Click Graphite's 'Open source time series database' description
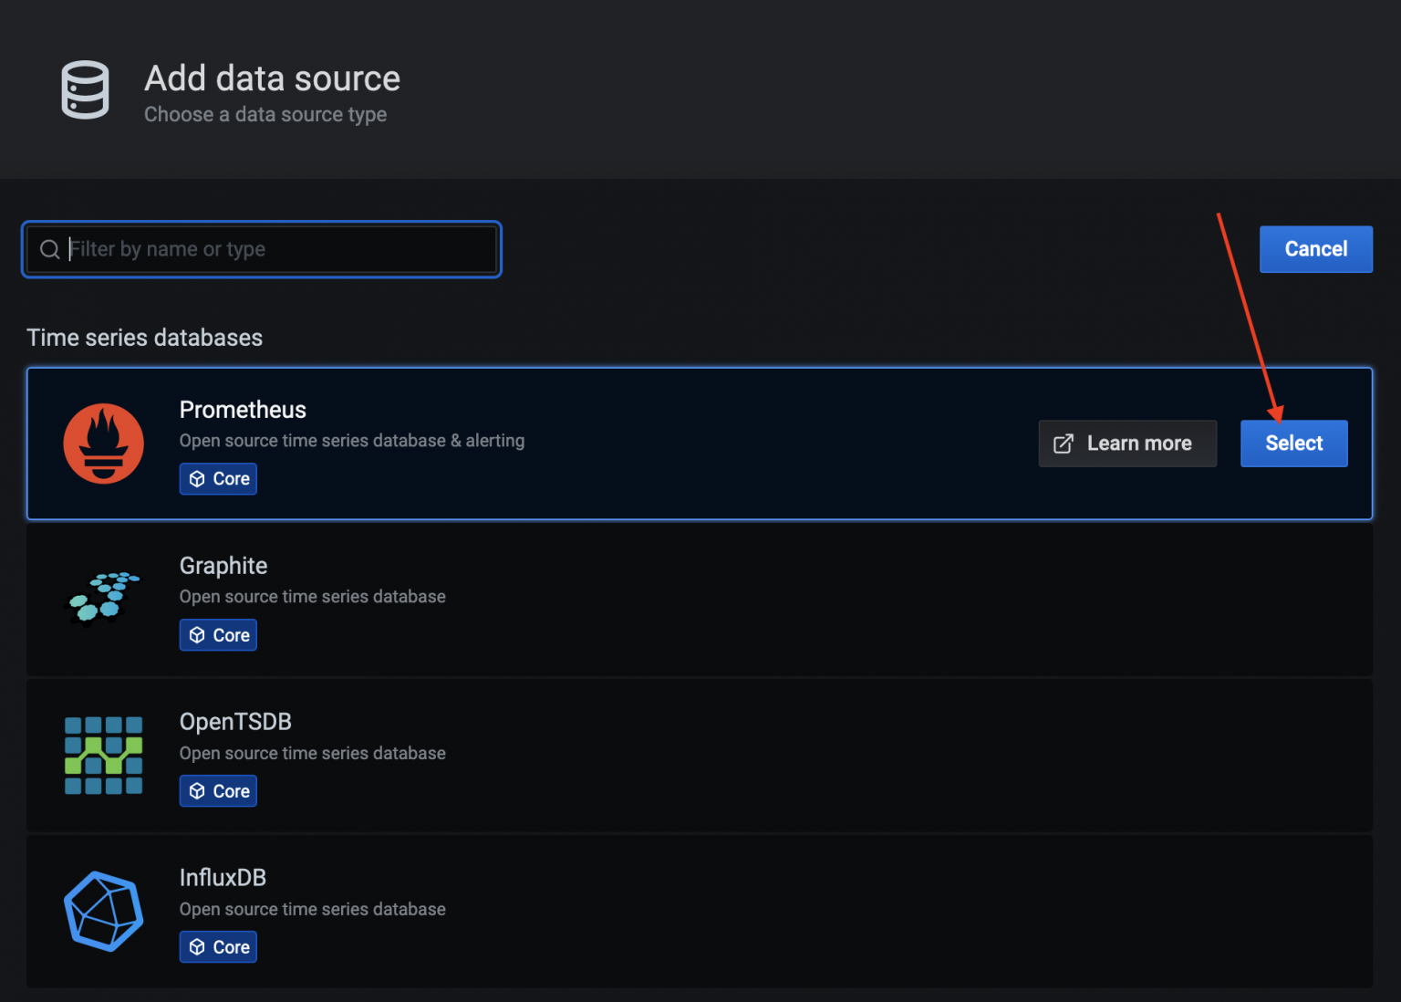This screenshot has width=1401, height=1002. click(313, 597)
